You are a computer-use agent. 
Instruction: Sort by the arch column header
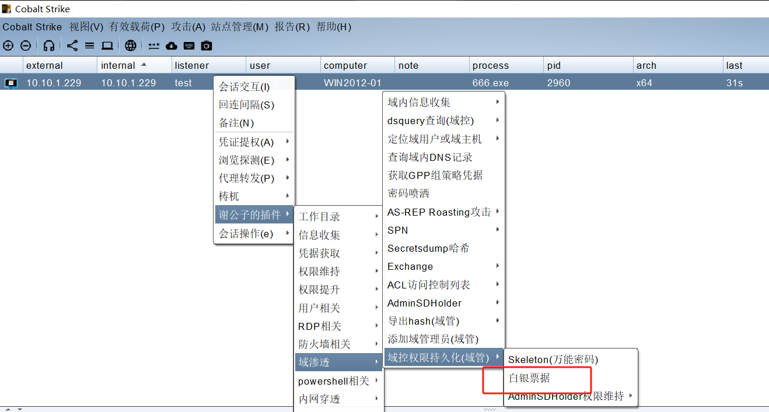(679, 65)
